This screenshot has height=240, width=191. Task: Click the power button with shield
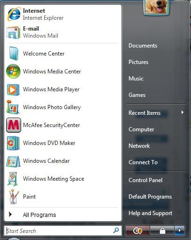pos(138,231)
